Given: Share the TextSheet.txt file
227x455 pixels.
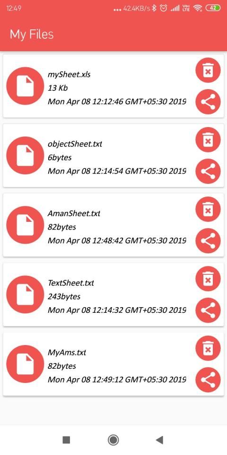Looking at the screenshot, I should 208,310.
